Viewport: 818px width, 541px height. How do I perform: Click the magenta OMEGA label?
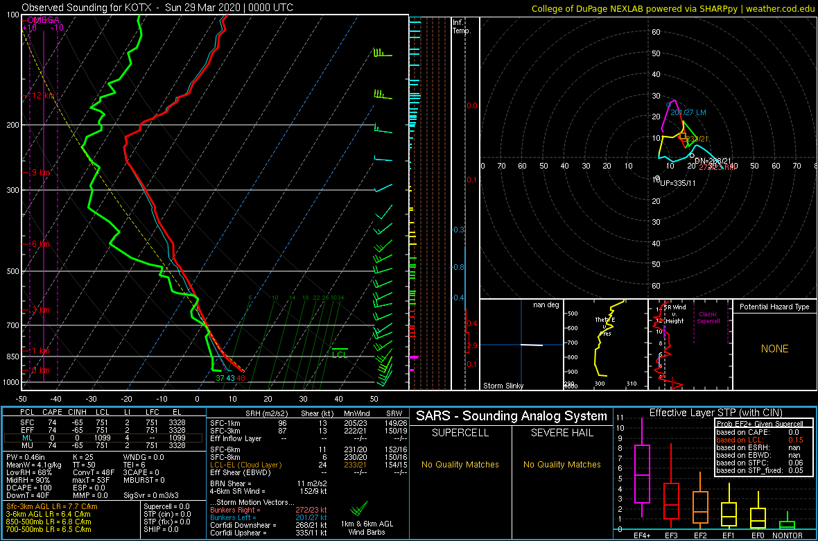click(44, 19)
